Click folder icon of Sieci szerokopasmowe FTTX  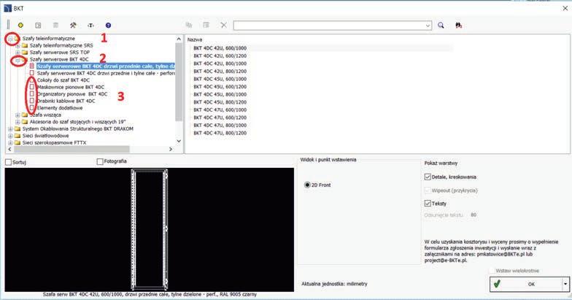tap(18, 142)
